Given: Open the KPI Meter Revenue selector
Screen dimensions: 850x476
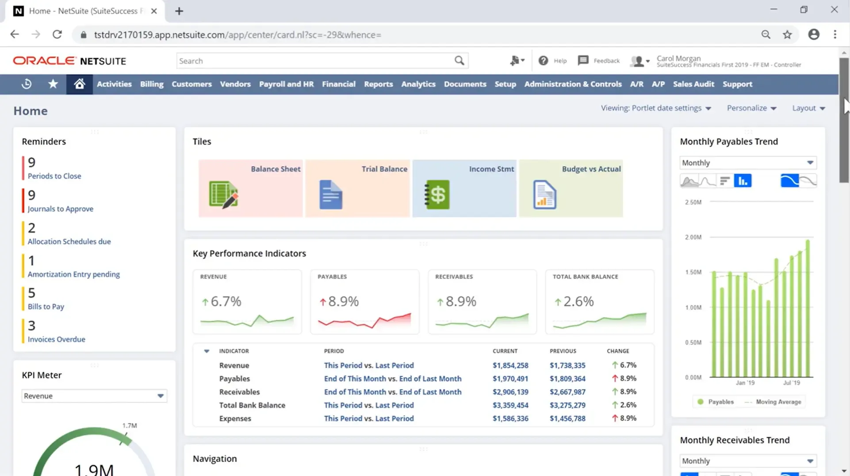Looking at the screenshot, I should click(x=94, y=396).
